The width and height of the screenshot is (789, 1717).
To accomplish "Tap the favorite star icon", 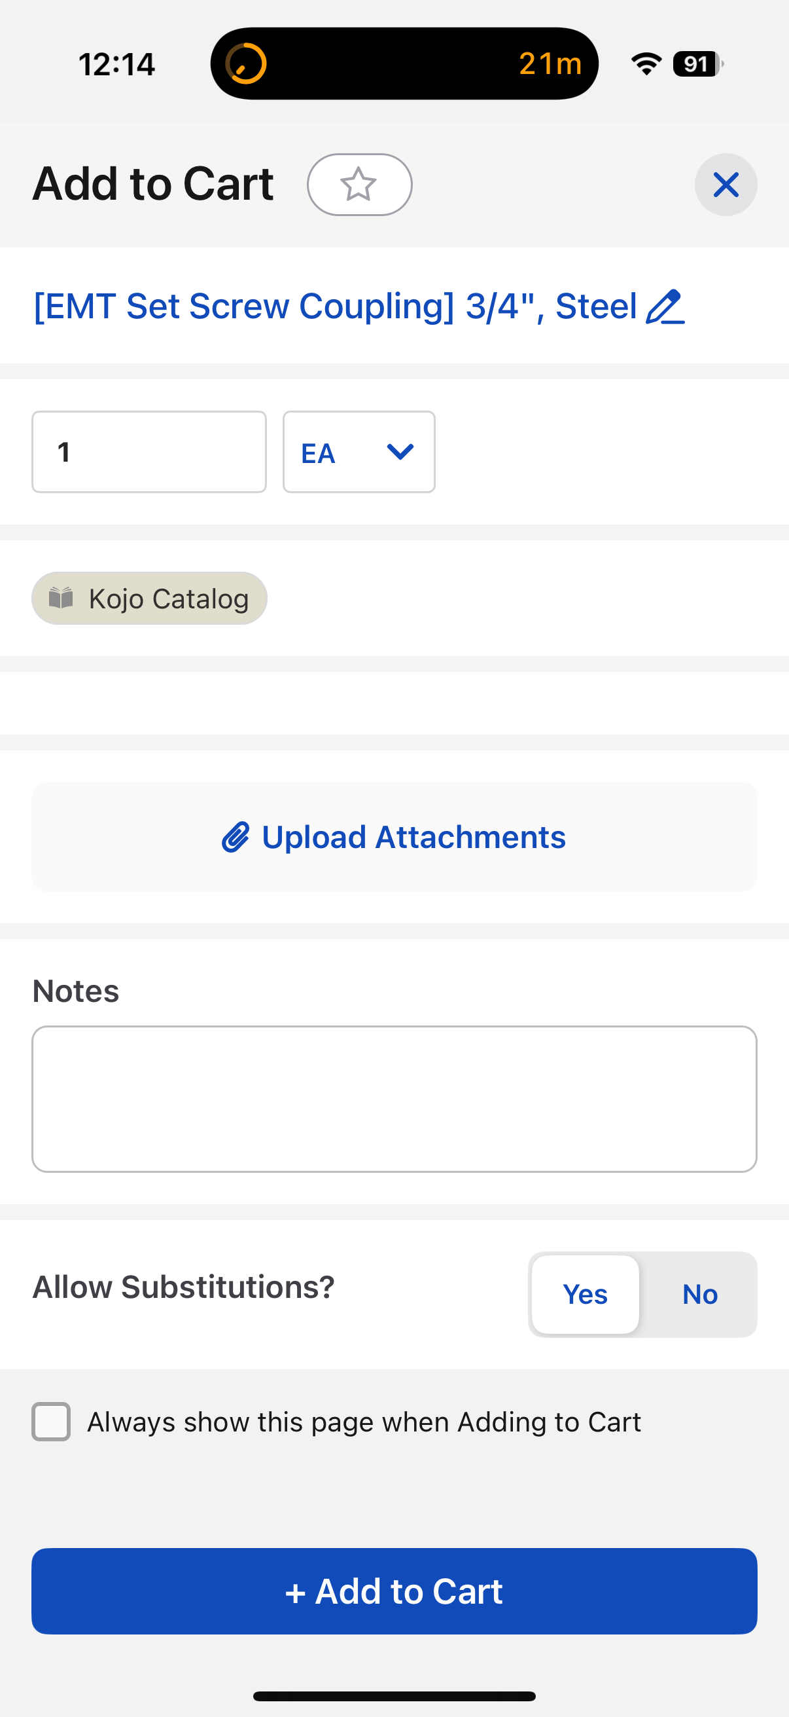I will (x=359, y=185).
